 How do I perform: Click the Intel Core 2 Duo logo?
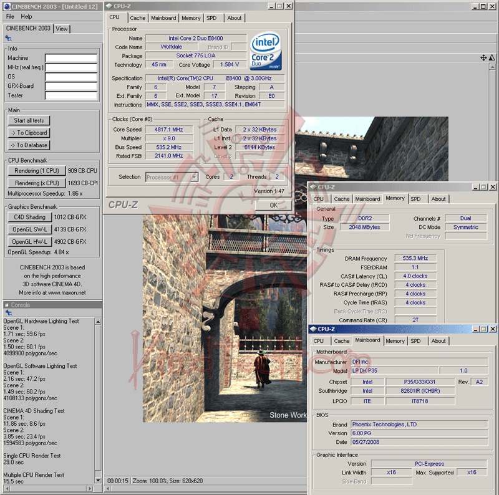coord(266,51)
